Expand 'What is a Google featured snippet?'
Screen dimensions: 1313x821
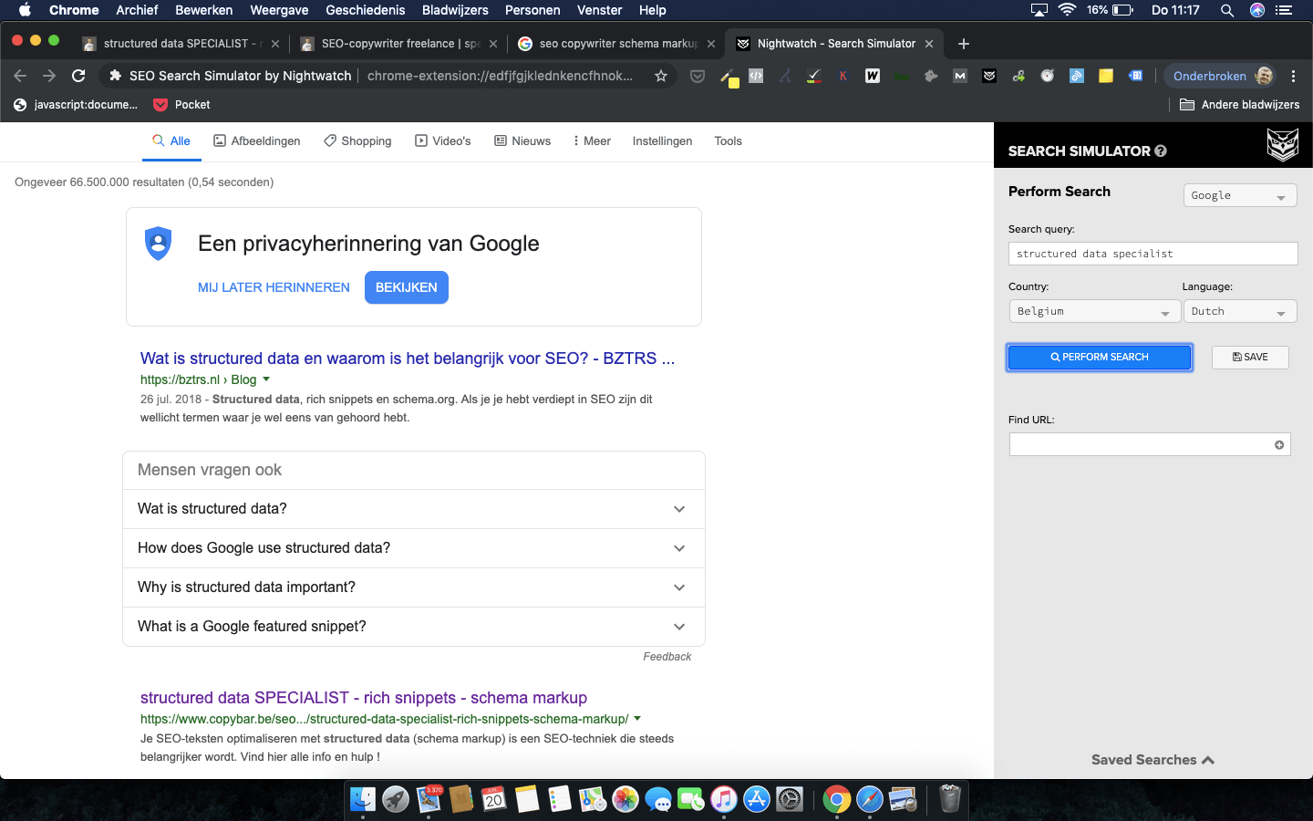point(414,627)
